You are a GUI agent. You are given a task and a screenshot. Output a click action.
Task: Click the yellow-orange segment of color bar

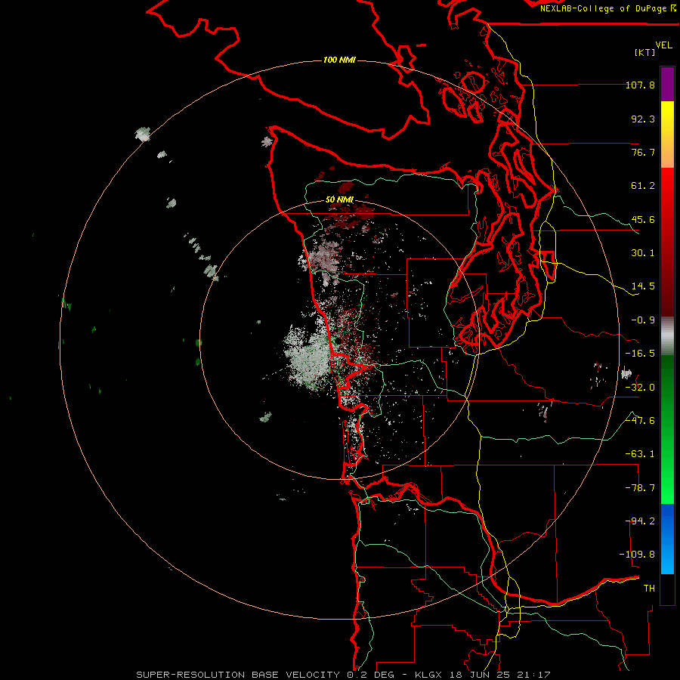tap(667, 134)
